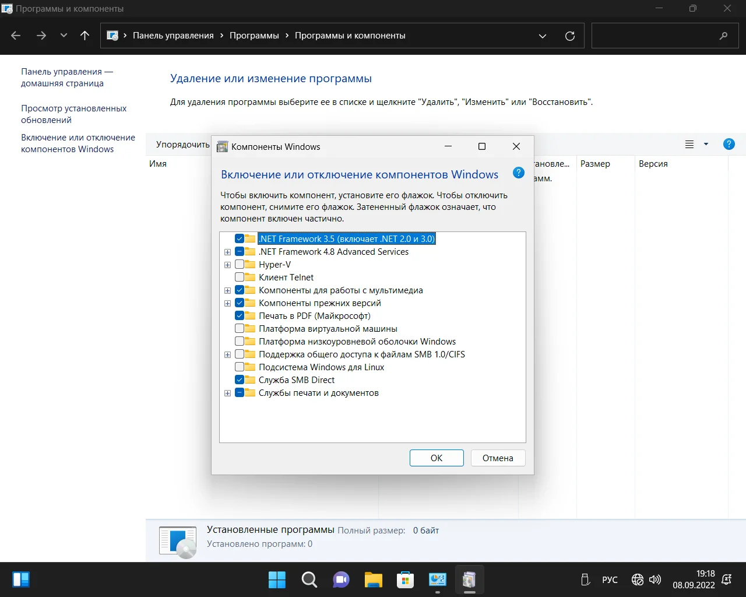Open the taskbar search magnifier icon
The height and width of the screenshot is (597, 746).
point(309,580)
